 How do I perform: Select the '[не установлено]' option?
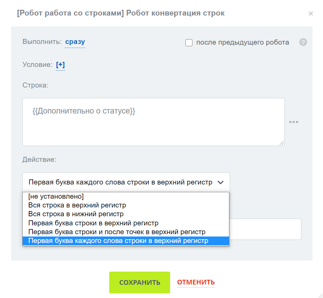coord(56,196)
